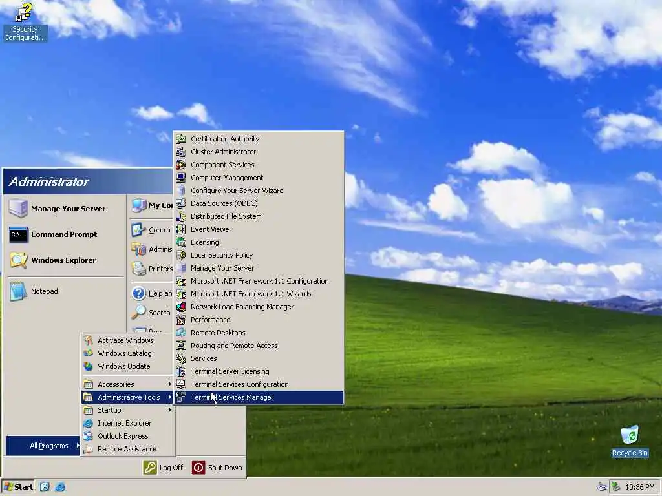Open My Computer from Start menu

click(x=151, y=205)
